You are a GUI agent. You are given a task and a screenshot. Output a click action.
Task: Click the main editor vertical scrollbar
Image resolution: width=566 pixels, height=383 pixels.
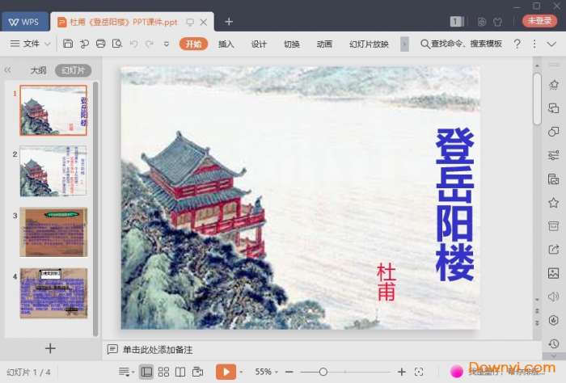pyautogui.click(x=537, y=99)
